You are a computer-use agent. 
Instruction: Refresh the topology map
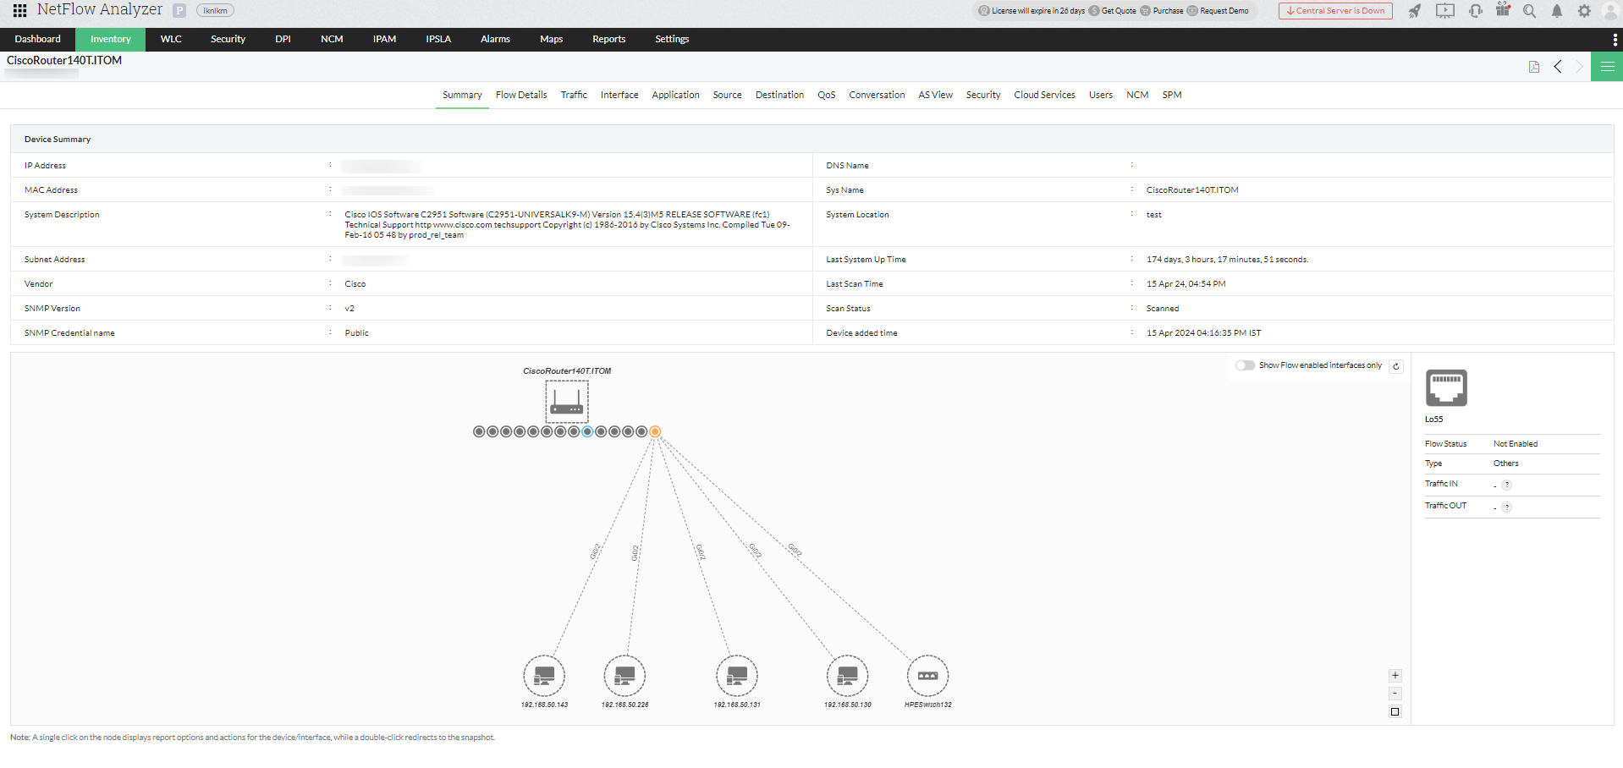1395,365
